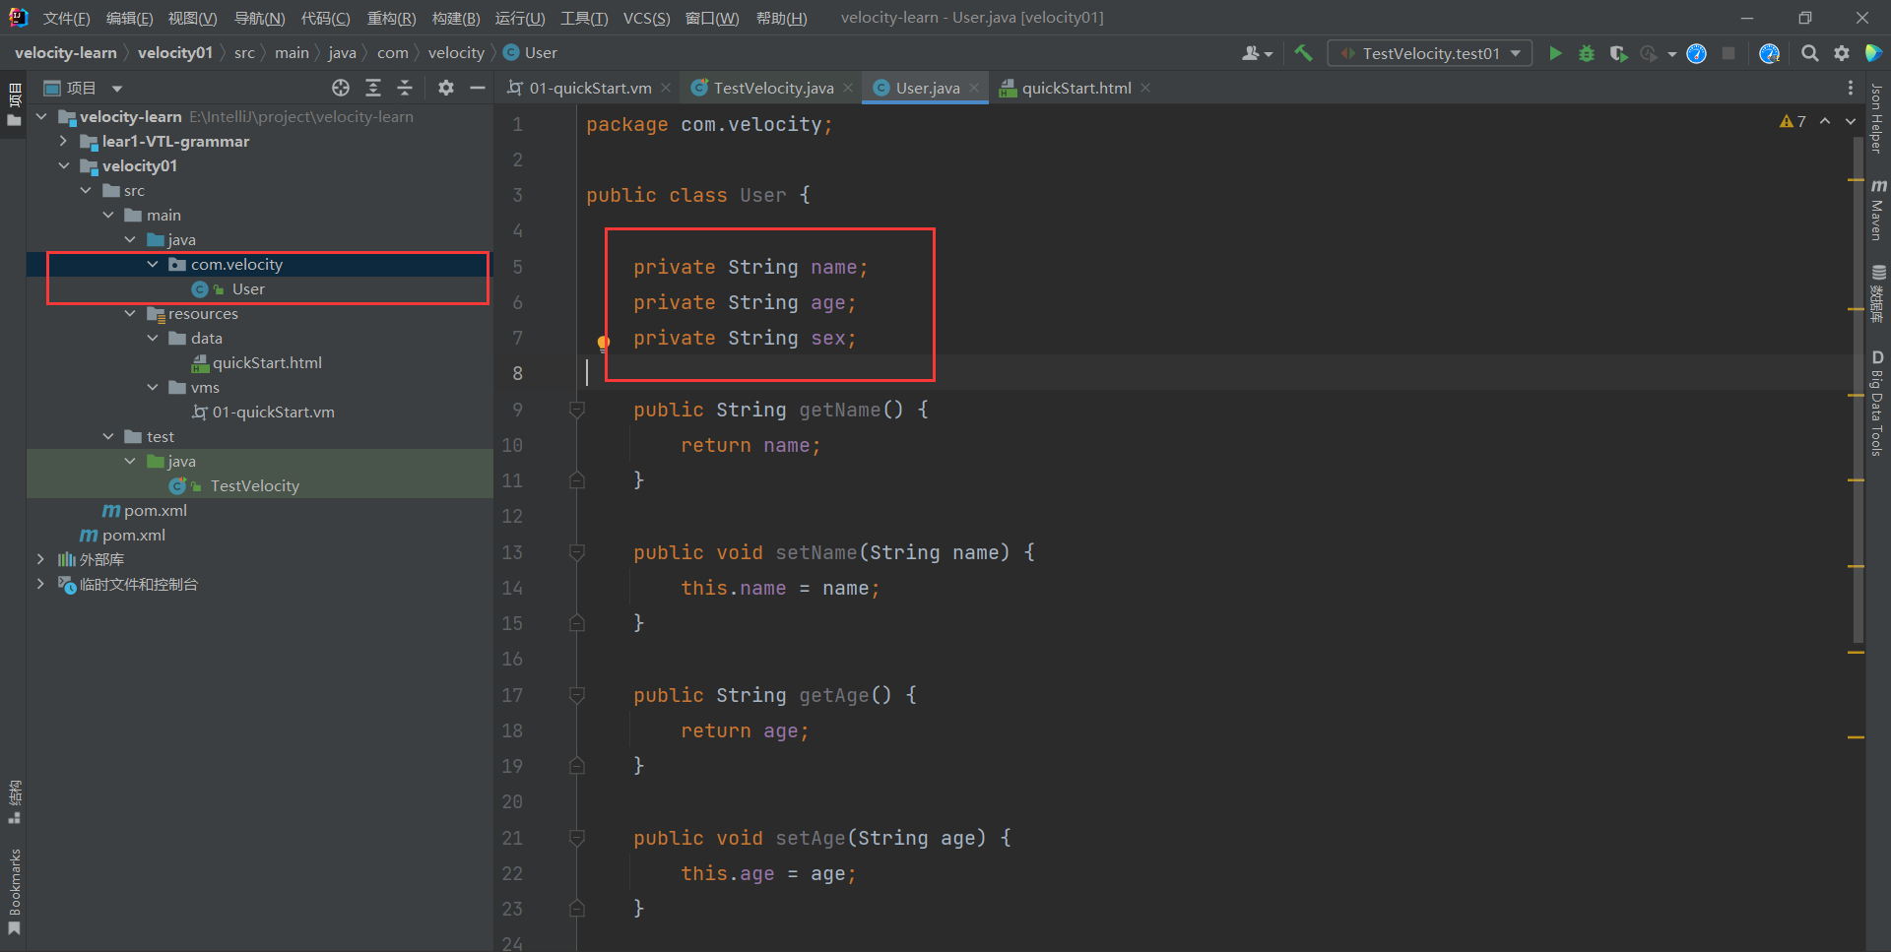1891x952 pixels.
Task: Hide project panel with minus icon
Action: tap(478, 88)
